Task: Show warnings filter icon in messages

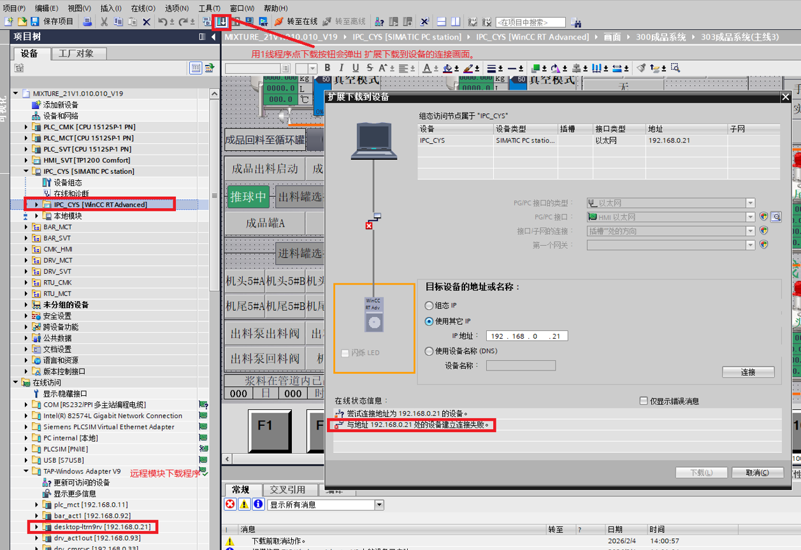Action: coord(245,504)
